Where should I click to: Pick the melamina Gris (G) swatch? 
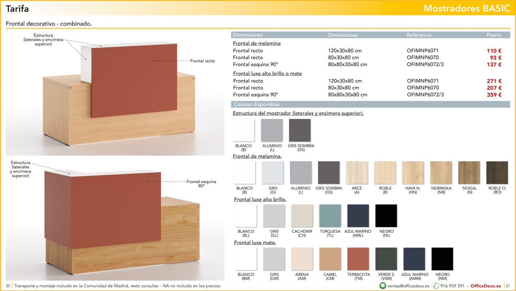(x=273, y=173)
